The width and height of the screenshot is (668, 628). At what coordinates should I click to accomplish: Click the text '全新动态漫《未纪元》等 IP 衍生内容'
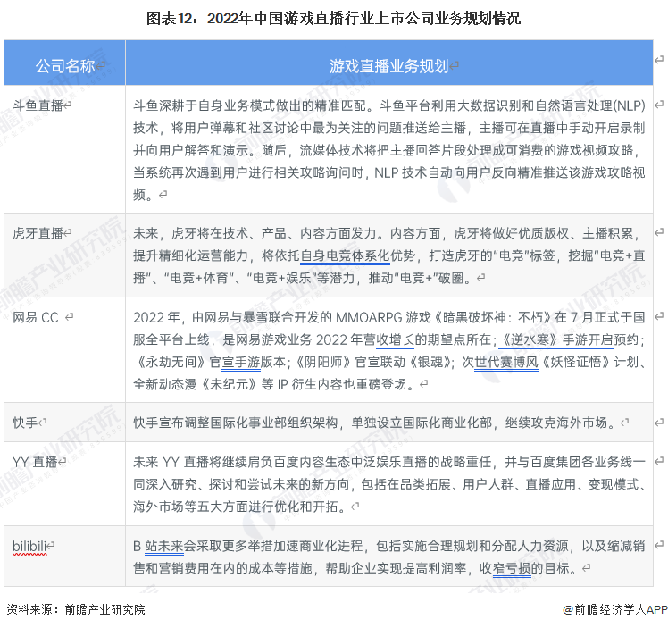(238, 384)
